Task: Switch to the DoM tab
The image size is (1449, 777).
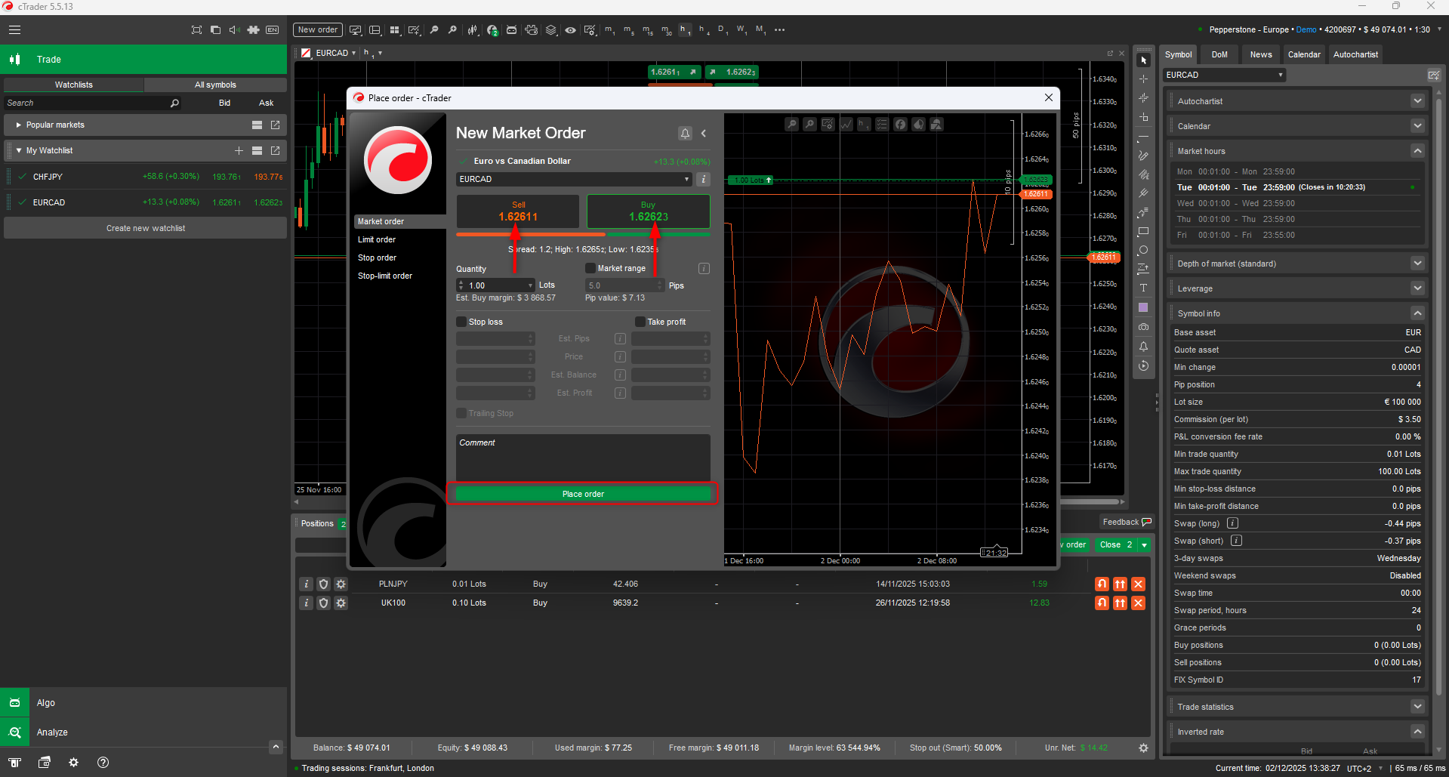Action: tap(1219, 54)
